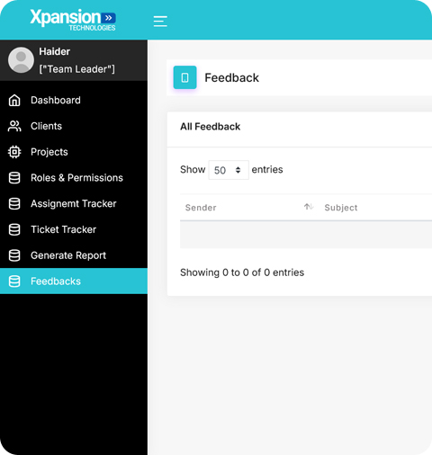Click the Feedbacks database icon
Image resolution: width=432 pixels, height=455 pixels.
click(14, 281)
